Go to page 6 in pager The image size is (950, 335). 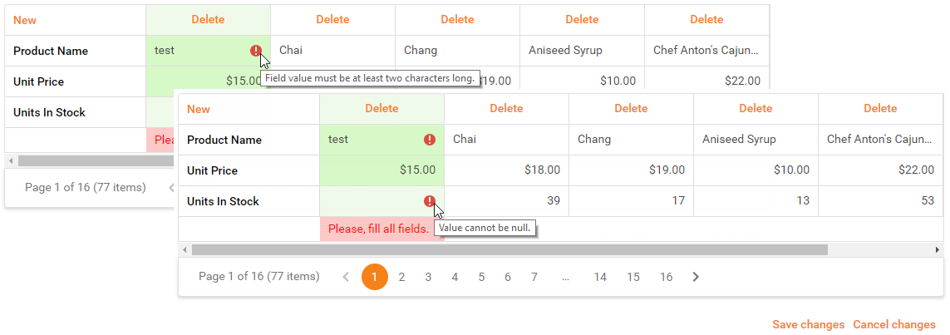[x=507, y=277]
